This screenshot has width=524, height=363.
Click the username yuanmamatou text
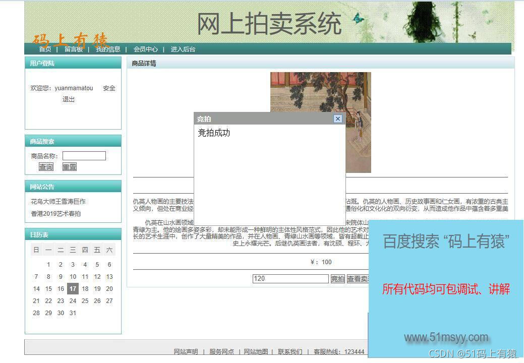point(74,88)
